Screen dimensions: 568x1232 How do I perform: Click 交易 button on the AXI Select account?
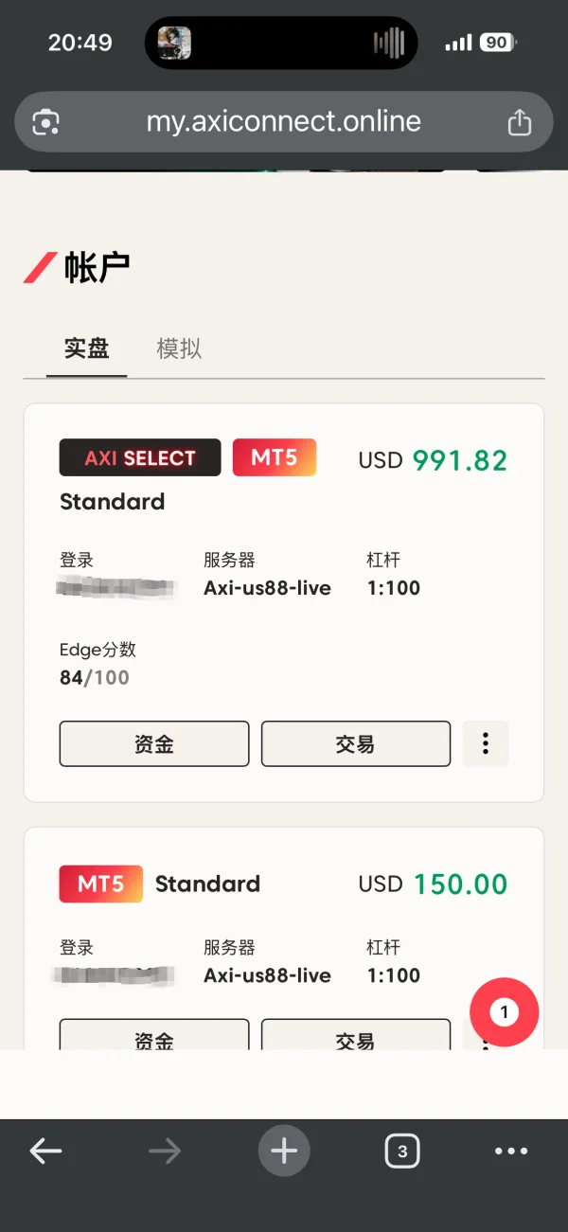click(x=356, y=743)
